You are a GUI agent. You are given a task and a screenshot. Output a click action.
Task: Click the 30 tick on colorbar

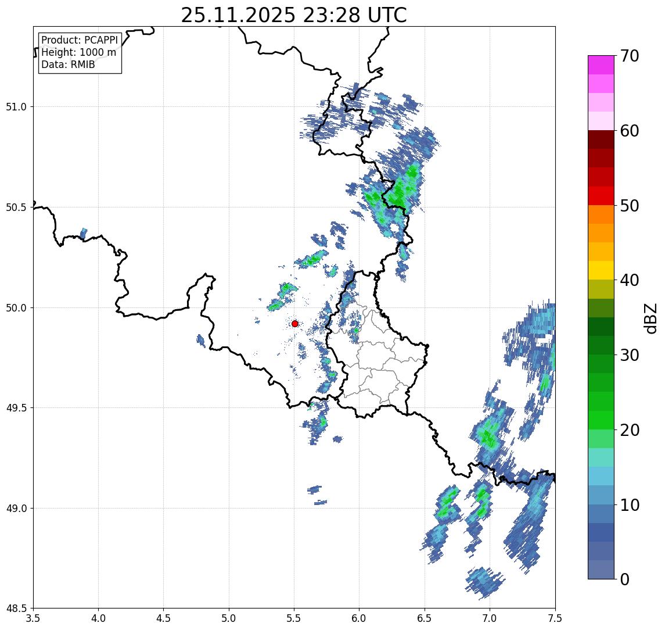(629, 355)
